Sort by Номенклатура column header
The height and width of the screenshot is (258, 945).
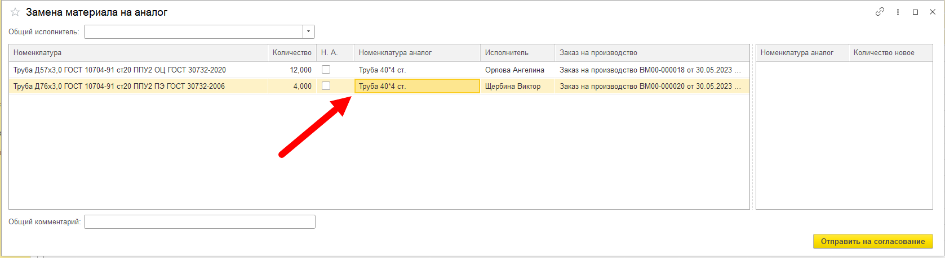point(138,53)
